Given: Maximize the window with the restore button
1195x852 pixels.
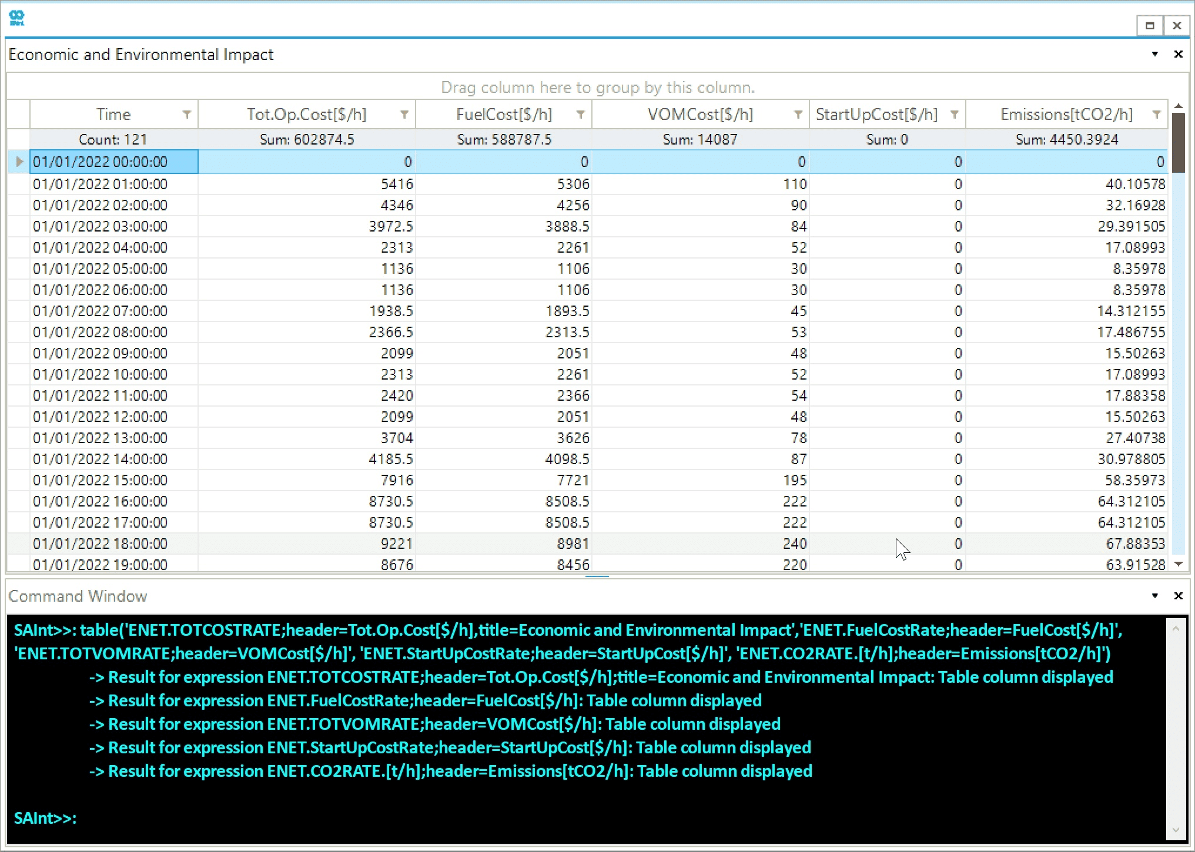Looking at the screenshot, I should point(1150,25).
